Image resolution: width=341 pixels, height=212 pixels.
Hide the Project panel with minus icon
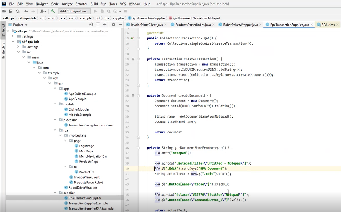tap(120, 25)
